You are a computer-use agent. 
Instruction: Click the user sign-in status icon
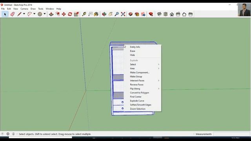coord(13,134)
